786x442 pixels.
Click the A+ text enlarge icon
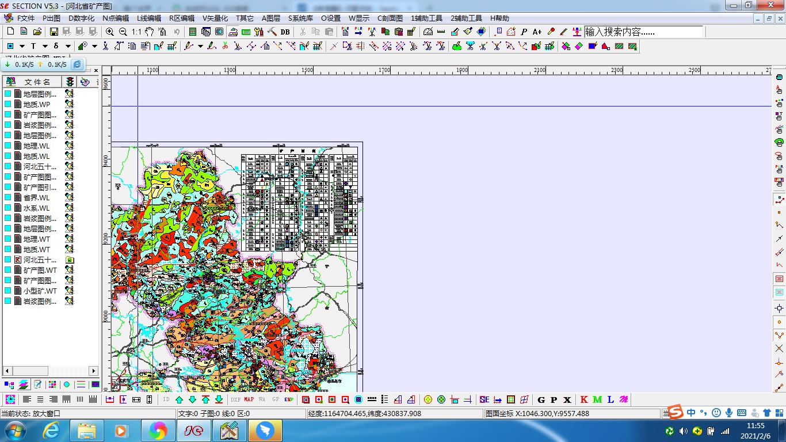pyautogui.click(x=537, y=32)
